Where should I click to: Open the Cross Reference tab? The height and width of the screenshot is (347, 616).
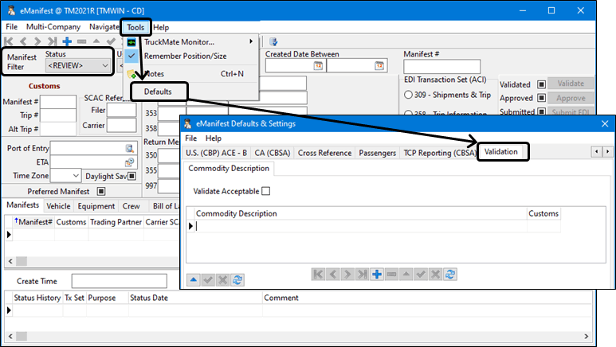pyautogui.click(x=324, y=153)
